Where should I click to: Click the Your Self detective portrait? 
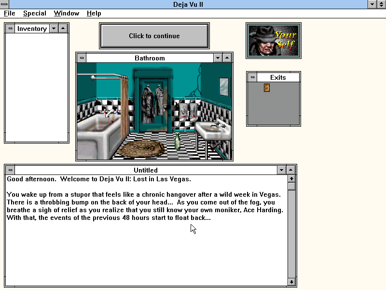(273, 41)
